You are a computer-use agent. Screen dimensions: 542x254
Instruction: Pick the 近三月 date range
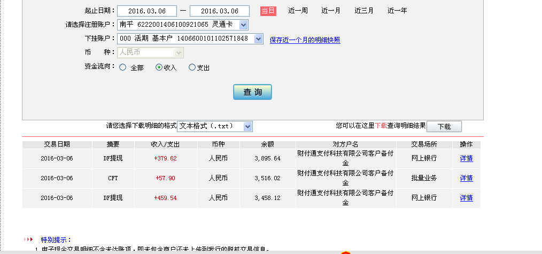[364, 11]
